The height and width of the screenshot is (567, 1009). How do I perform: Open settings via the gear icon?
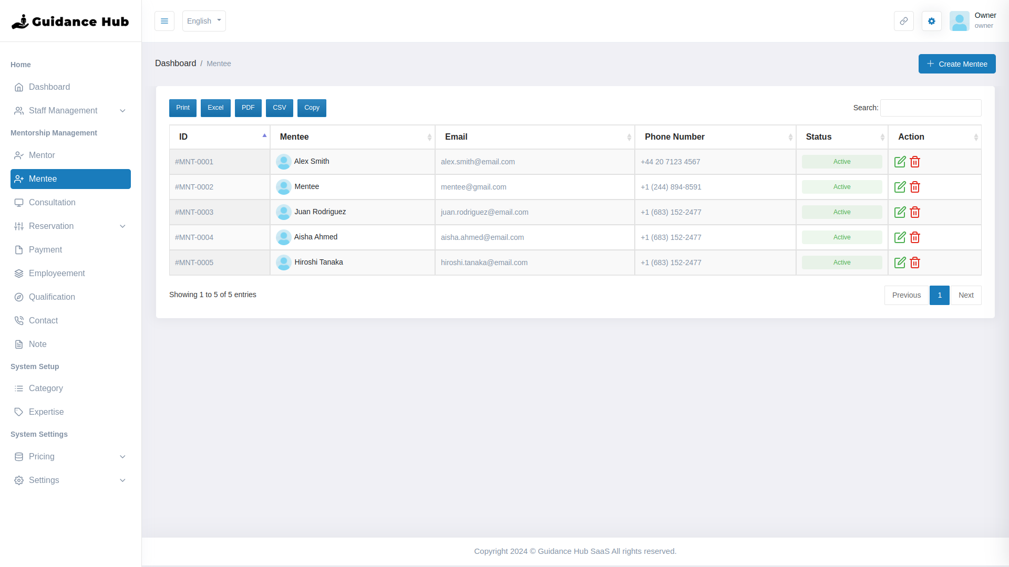point(932,21)
